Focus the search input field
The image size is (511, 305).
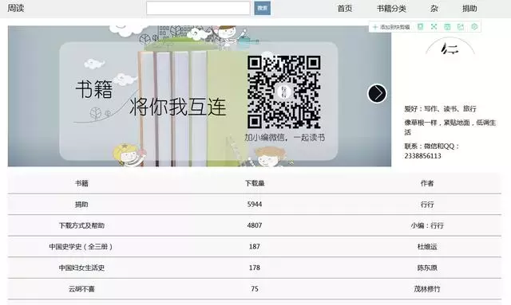click(198, 8)
